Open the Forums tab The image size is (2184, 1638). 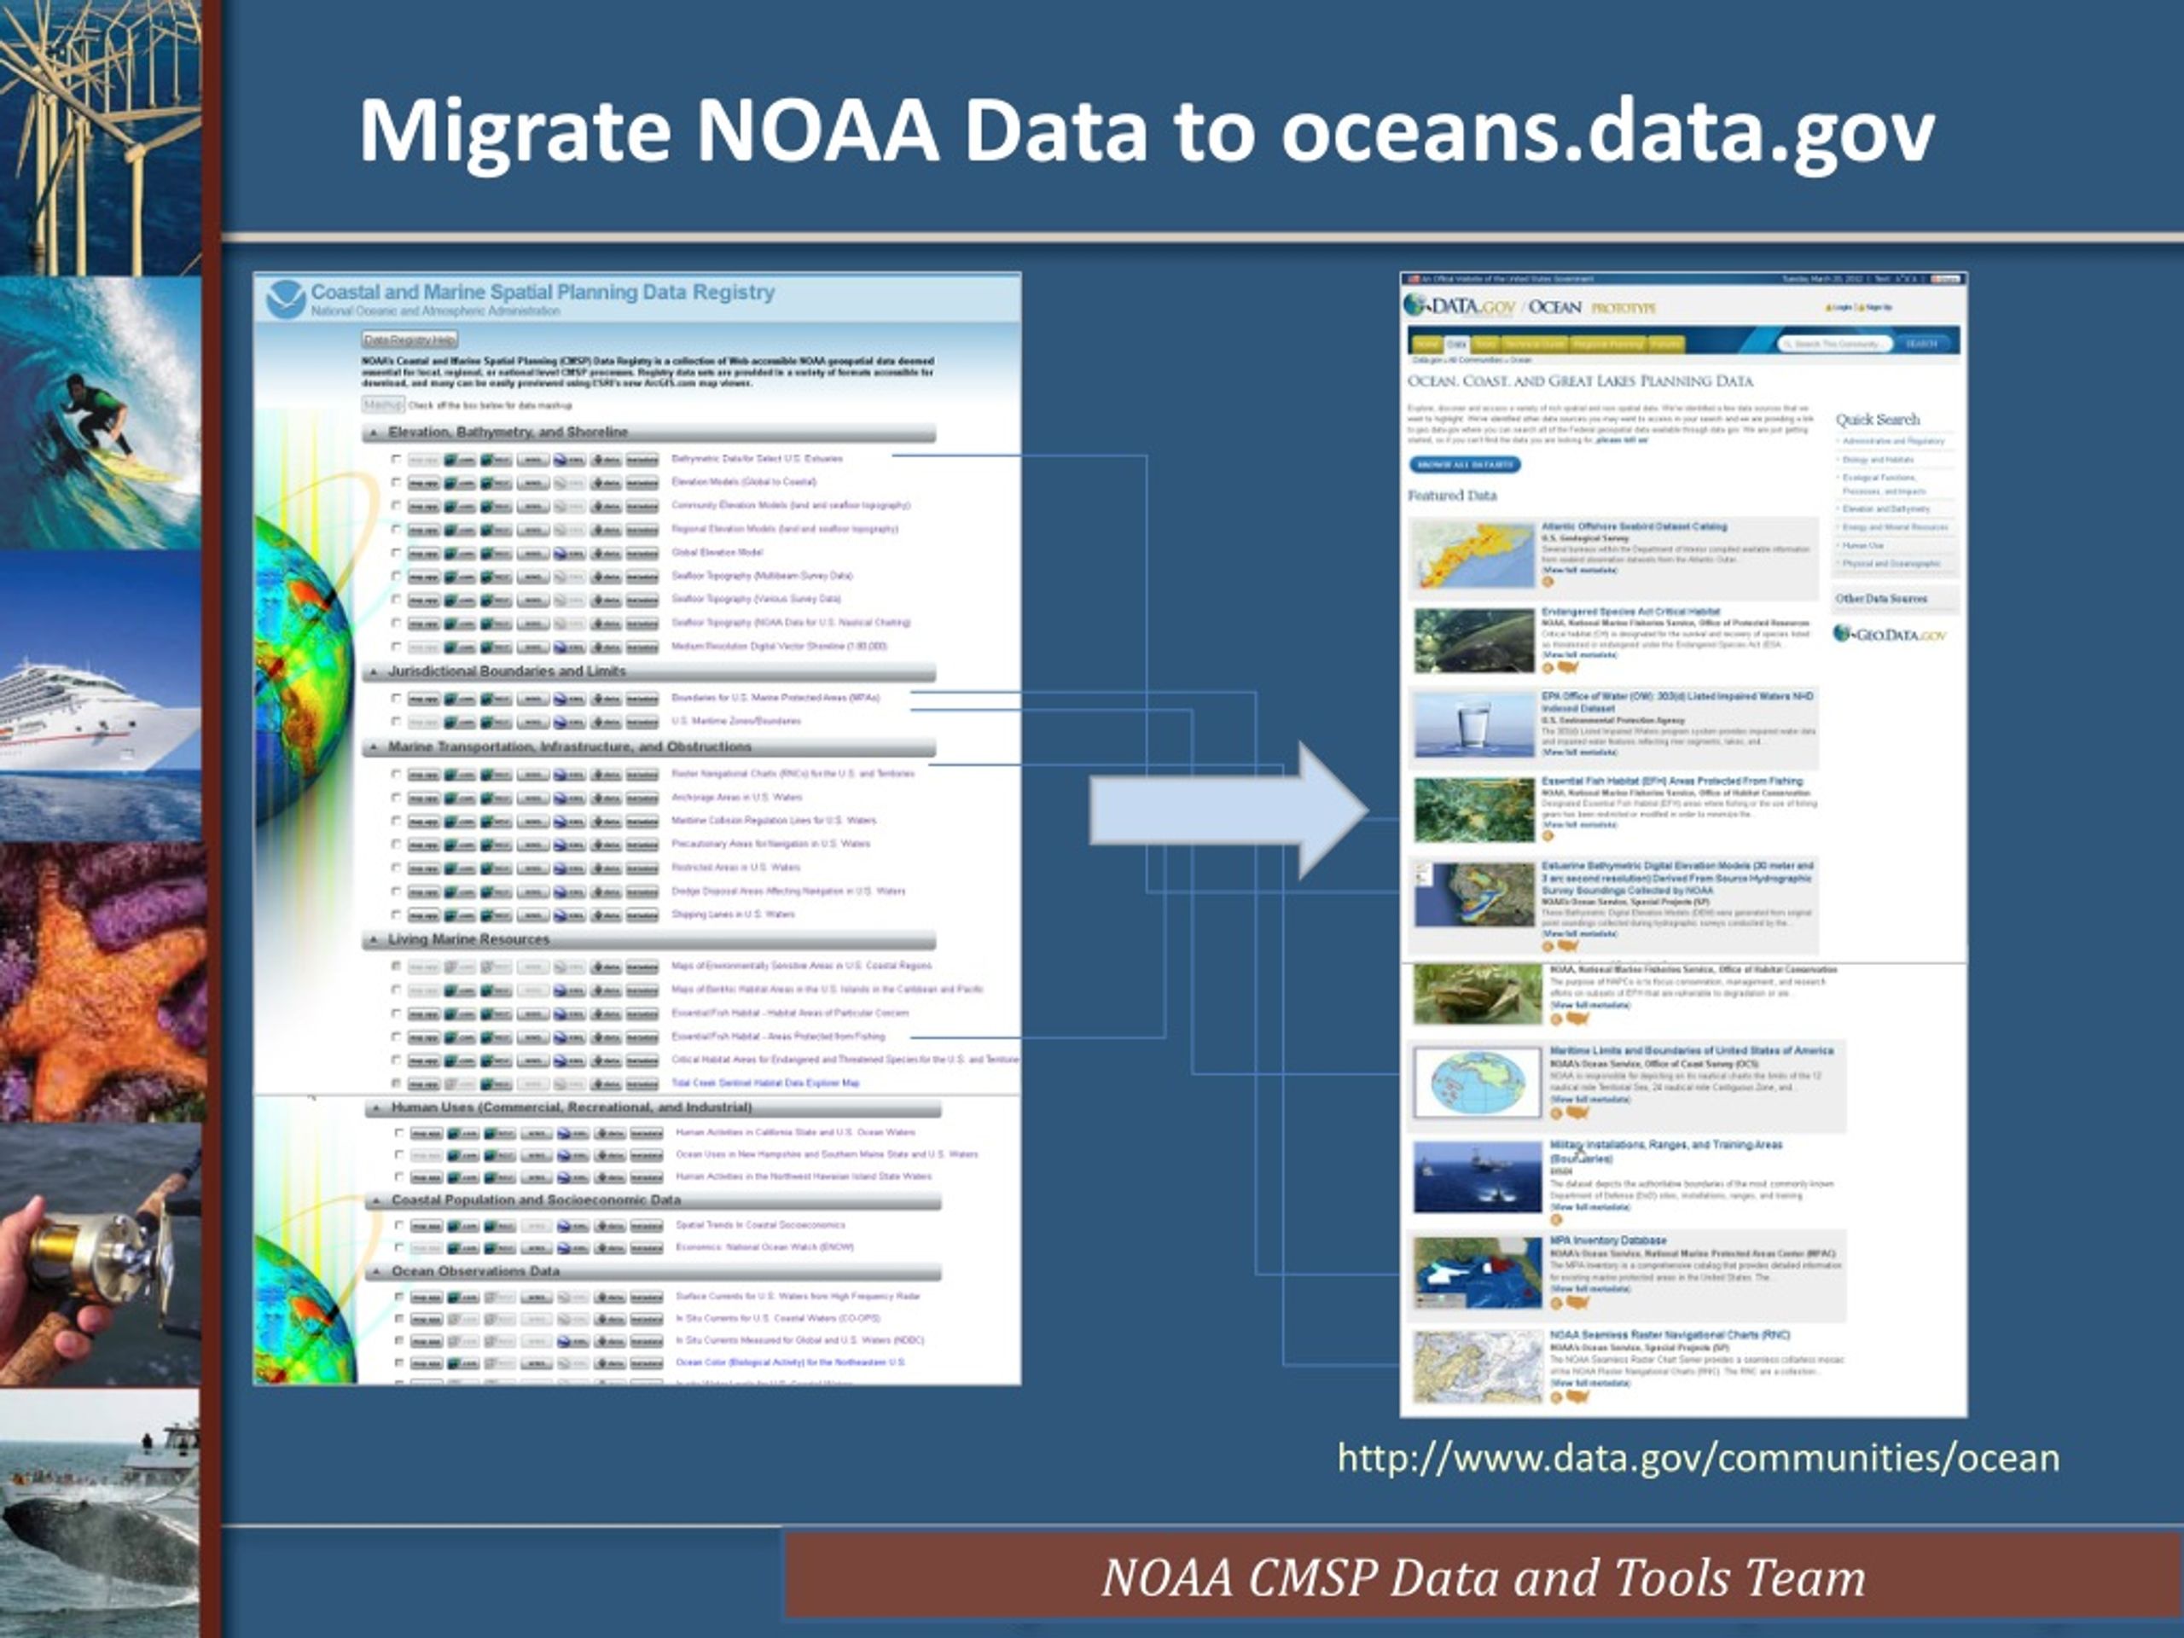pyautogui.click(x=1667, y=345)
